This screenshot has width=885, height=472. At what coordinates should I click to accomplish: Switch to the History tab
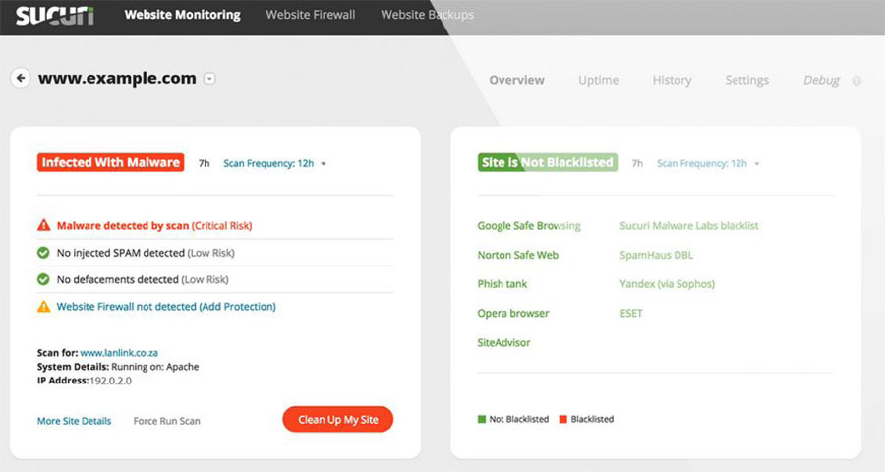coord(672,81)
